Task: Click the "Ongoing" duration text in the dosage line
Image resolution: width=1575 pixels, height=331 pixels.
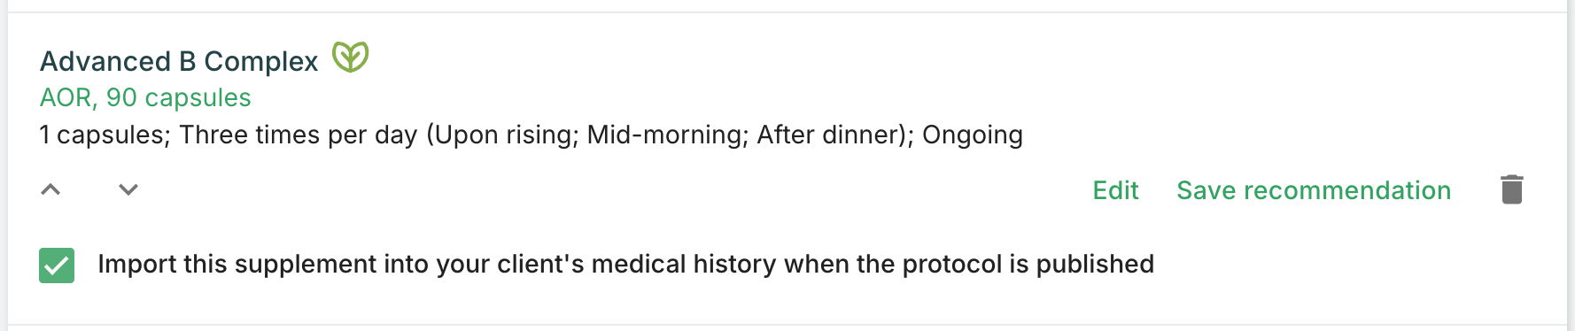Action: tap(973, 135)
